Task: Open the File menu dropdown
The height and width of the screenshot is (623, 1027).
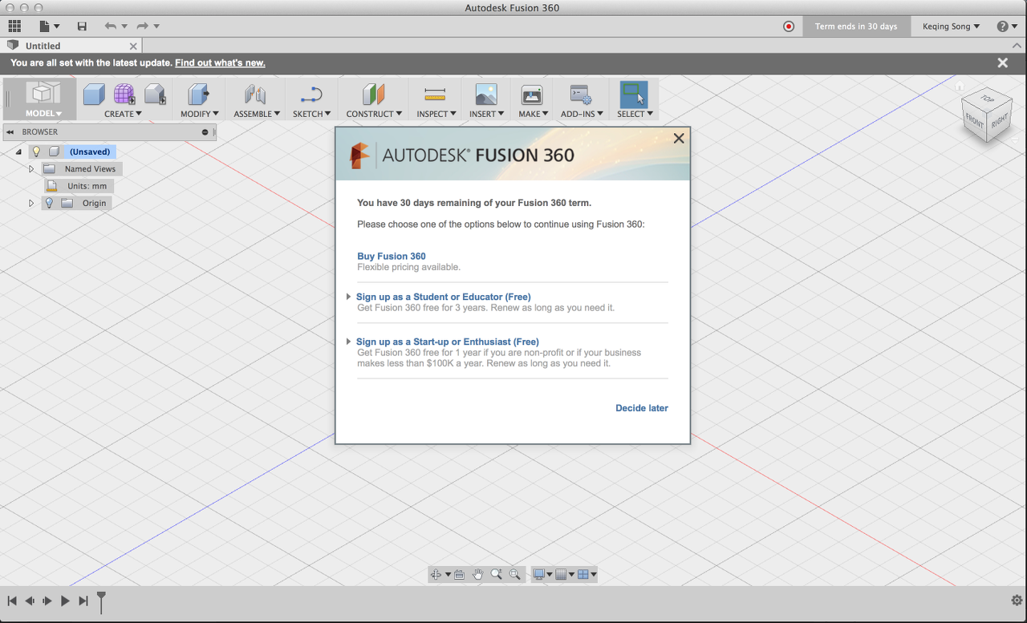Action: [50, 26]
